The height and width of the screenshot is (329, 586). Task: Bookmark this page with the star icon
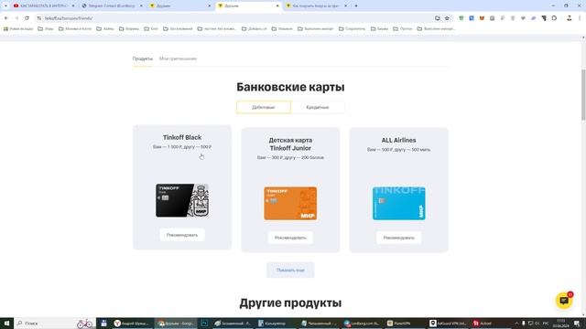point(447,18)
